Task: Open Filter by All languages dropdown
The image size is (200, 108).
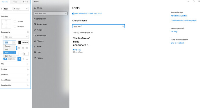Action: click(x=83, y=33)
